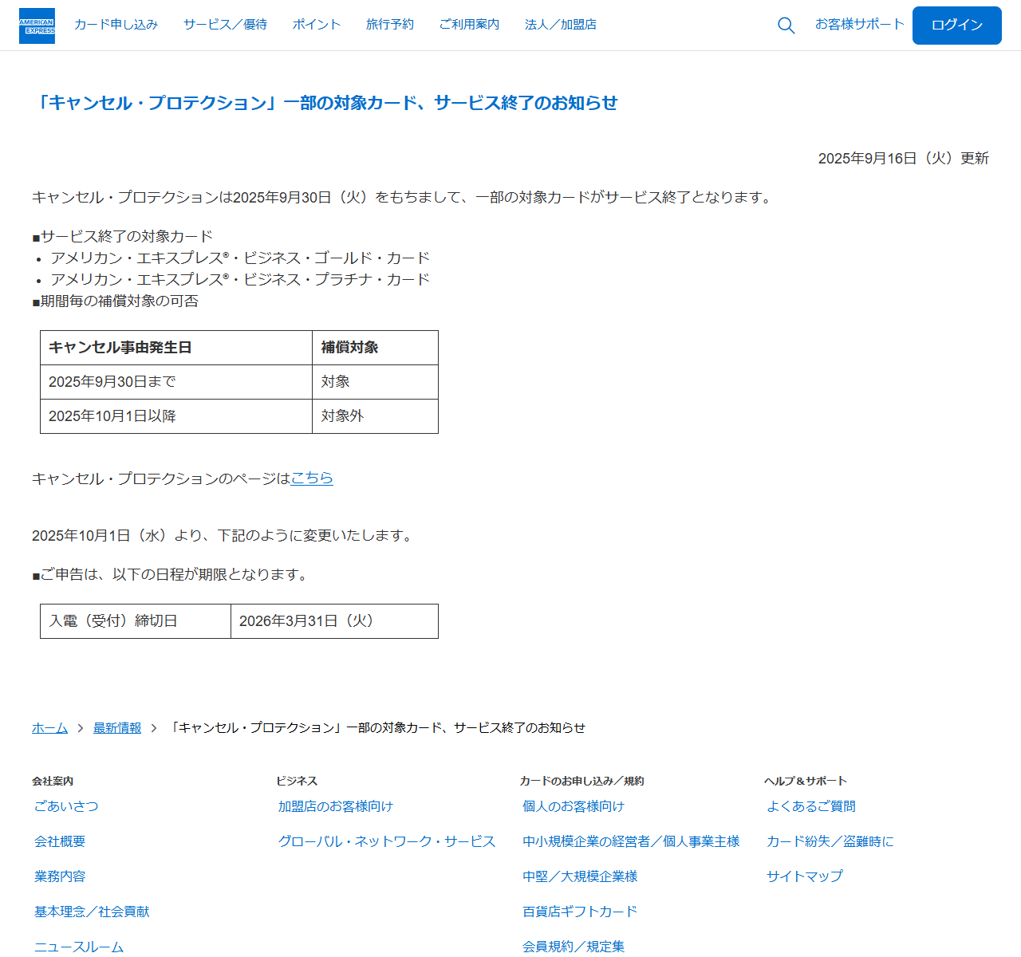
Task: Click the ログイン button
Action: pos(957,26)
